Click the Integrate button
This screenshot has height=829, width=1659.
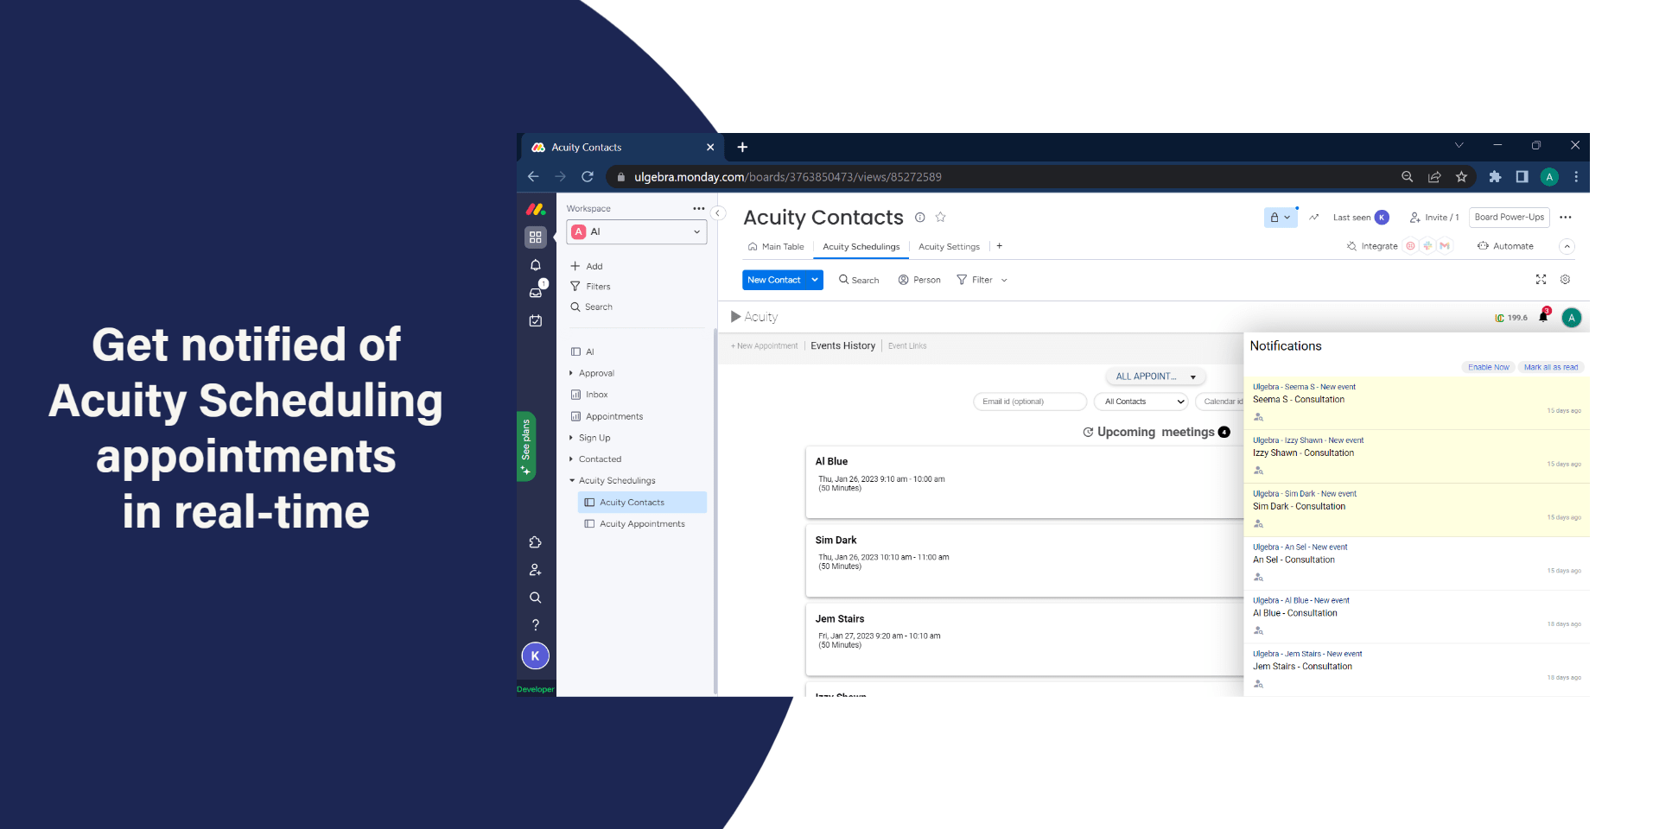(x=1372, y=246)
